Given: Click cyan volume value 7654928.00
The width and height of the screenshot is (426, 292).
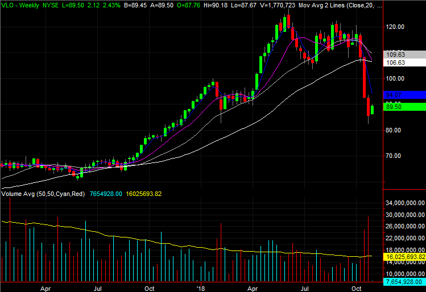Looking at the screenshot, I should tap(106, 194).
